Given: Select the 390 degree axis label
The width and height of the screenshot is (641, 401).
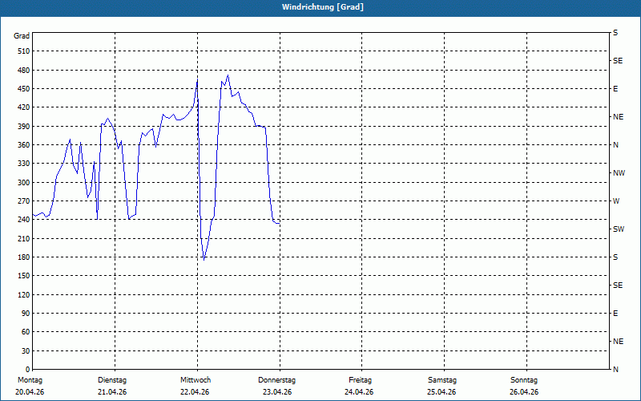Looking at the screenshot, I should tap(24, 126).
